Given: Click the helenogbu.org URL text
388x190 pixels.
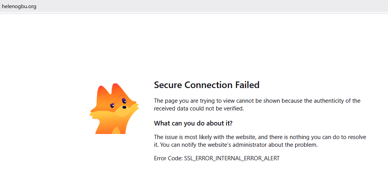Looking at the screenshot, I should [19, 7].
